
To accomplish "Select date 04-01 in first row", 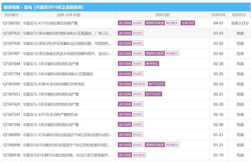I will [218, 23].
